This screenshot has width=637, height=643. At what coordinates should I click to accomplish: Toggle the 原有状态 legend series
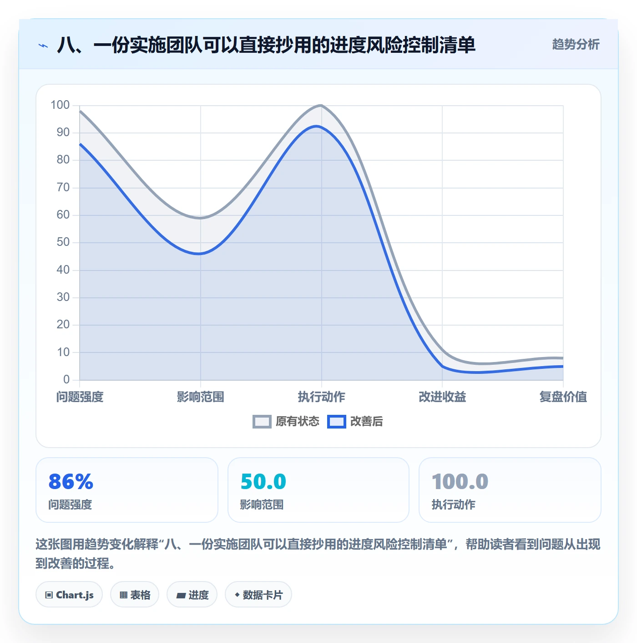point(286,422)
